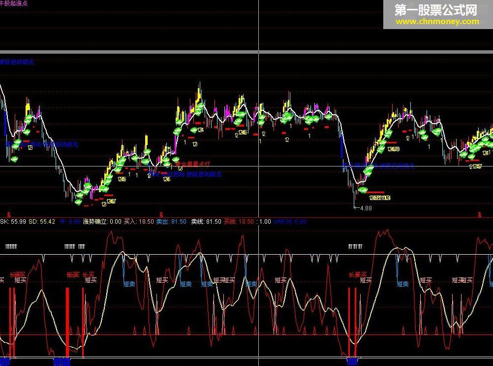The height and width of the screenshot is (366, 493).
Task: Click the red 黄金星星点灯 label
Action: point(192,164)
